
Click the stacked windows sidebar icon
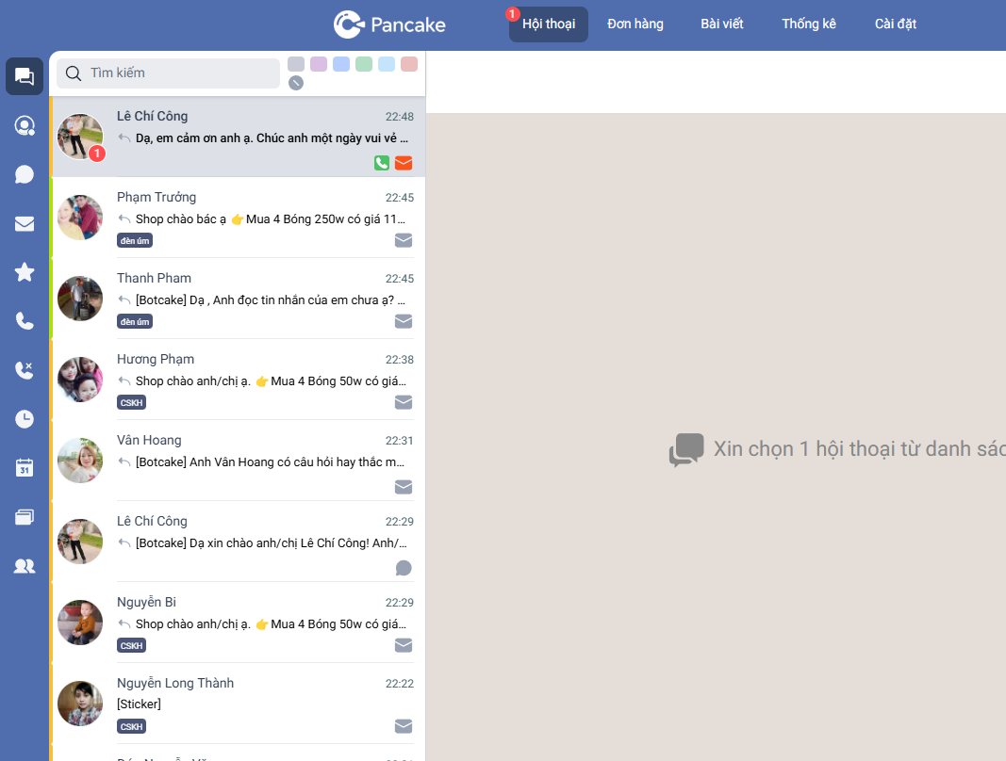click(25, 517)
